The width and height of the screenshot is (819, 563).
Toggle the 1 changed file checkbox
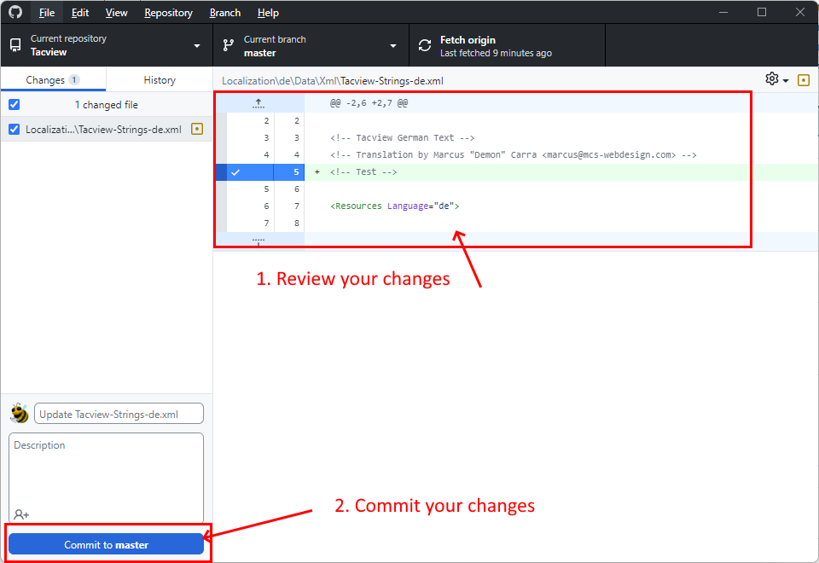coord(15,104)
